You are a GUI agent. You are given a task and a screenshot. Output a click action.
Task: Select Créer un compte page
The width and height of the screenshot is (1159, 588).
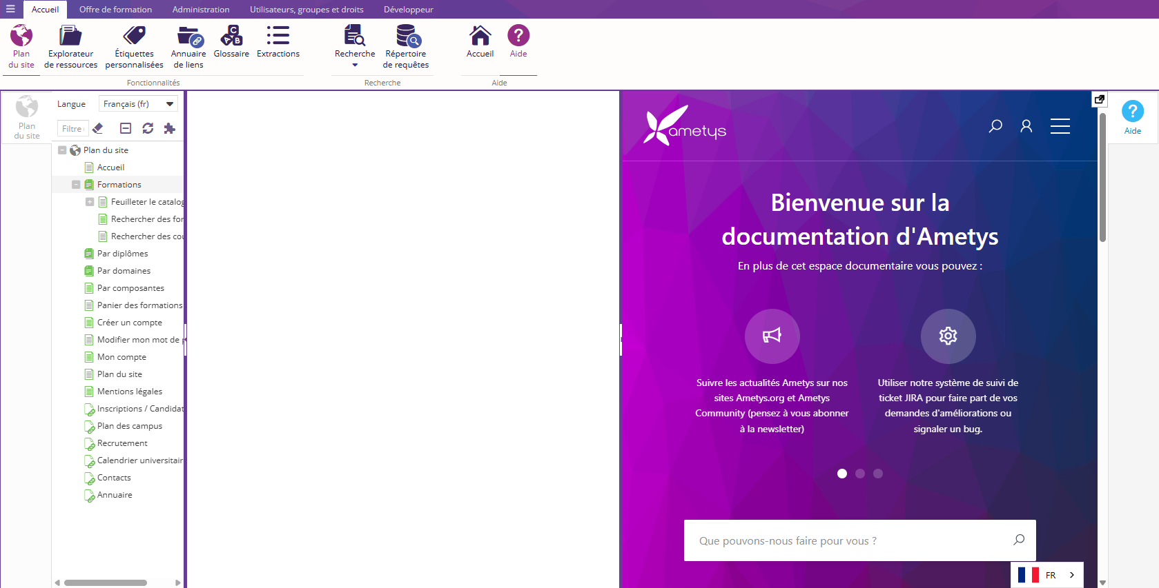point(129,322)
